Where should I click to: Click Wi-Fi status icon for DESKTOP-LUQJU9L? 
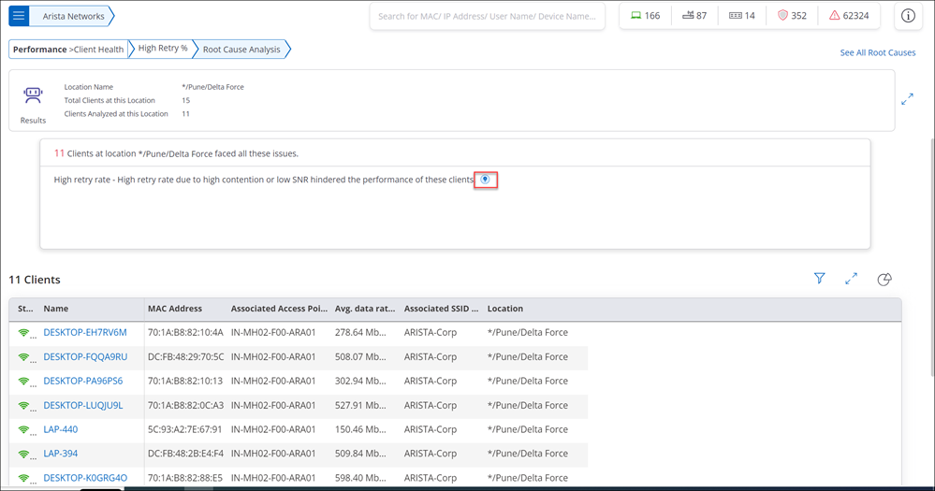coord(23,406)
